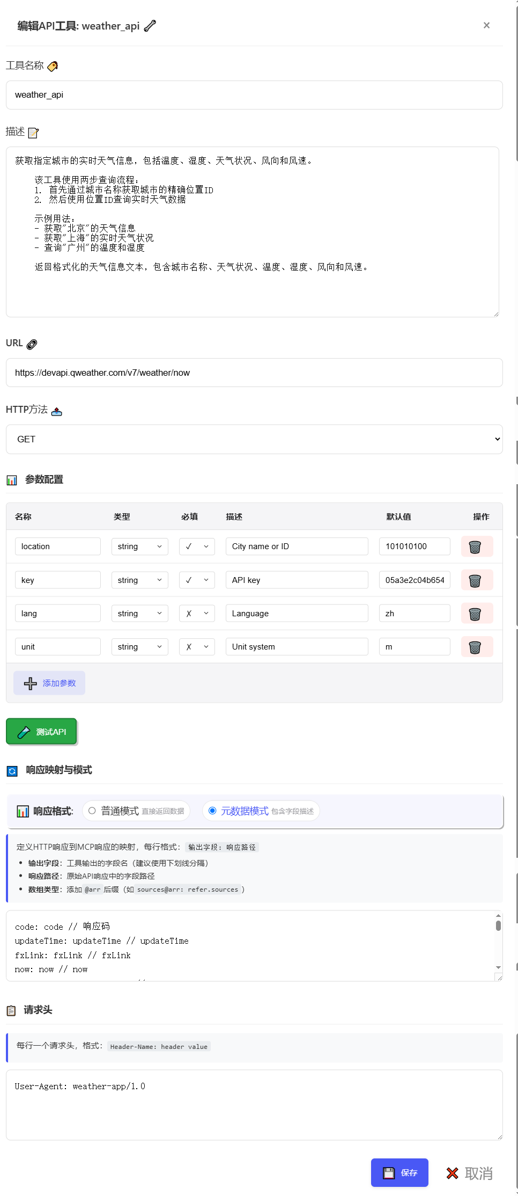Viewport: 518px width, 1196px height.
Task: Click the URL input field
Action: [x=254, y=373]
